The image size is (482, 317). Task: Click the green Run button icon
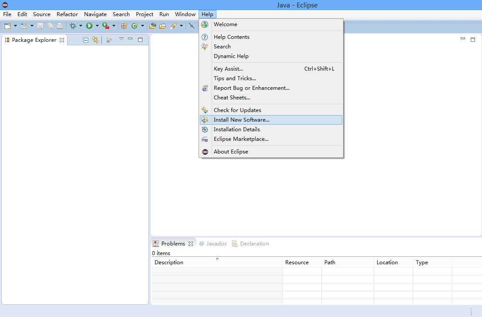coord(89,26)
